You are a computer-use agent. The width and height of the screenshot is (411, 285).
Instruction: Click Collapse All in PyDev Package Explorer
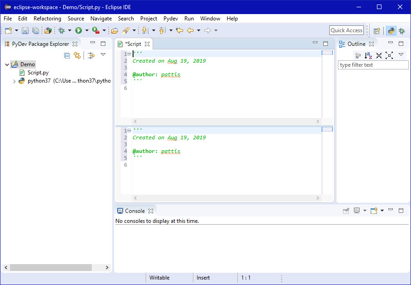click(x=67, y=55)
